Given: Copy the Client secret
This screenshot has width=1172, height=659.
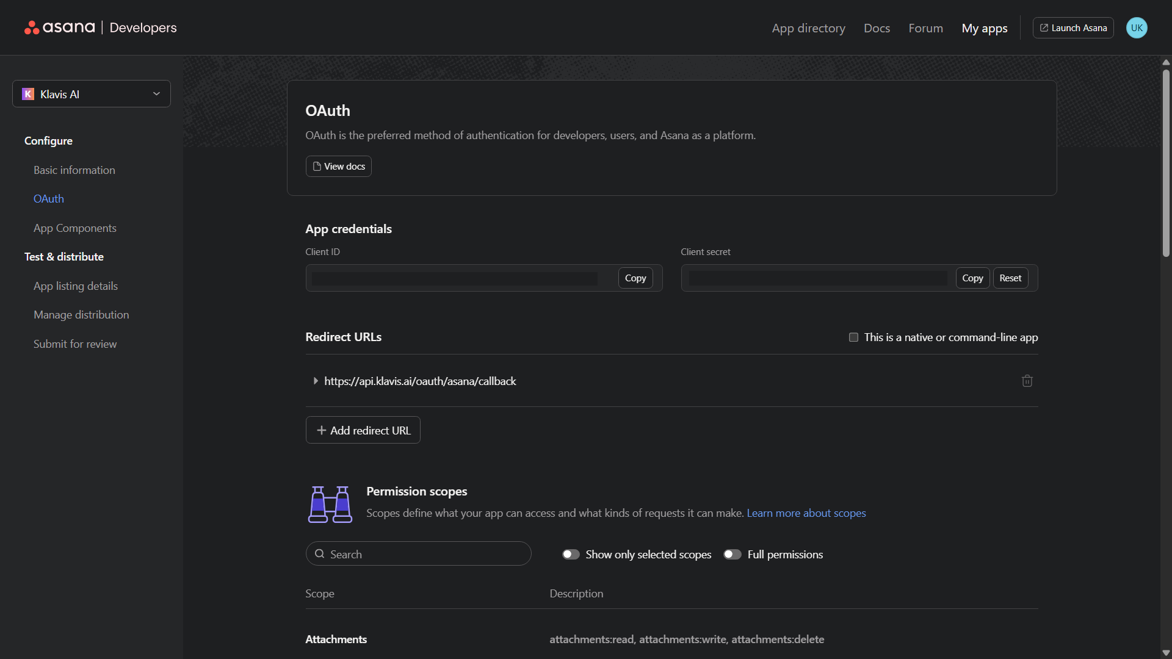Looking at the screenshot, I should pyautogui.click(x=972, y=278).
